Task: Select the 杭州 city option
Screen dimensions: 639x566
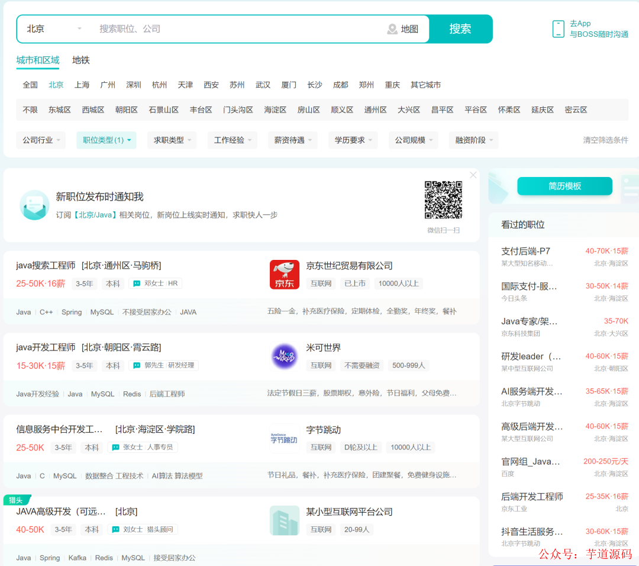Action: pos(159,85)
